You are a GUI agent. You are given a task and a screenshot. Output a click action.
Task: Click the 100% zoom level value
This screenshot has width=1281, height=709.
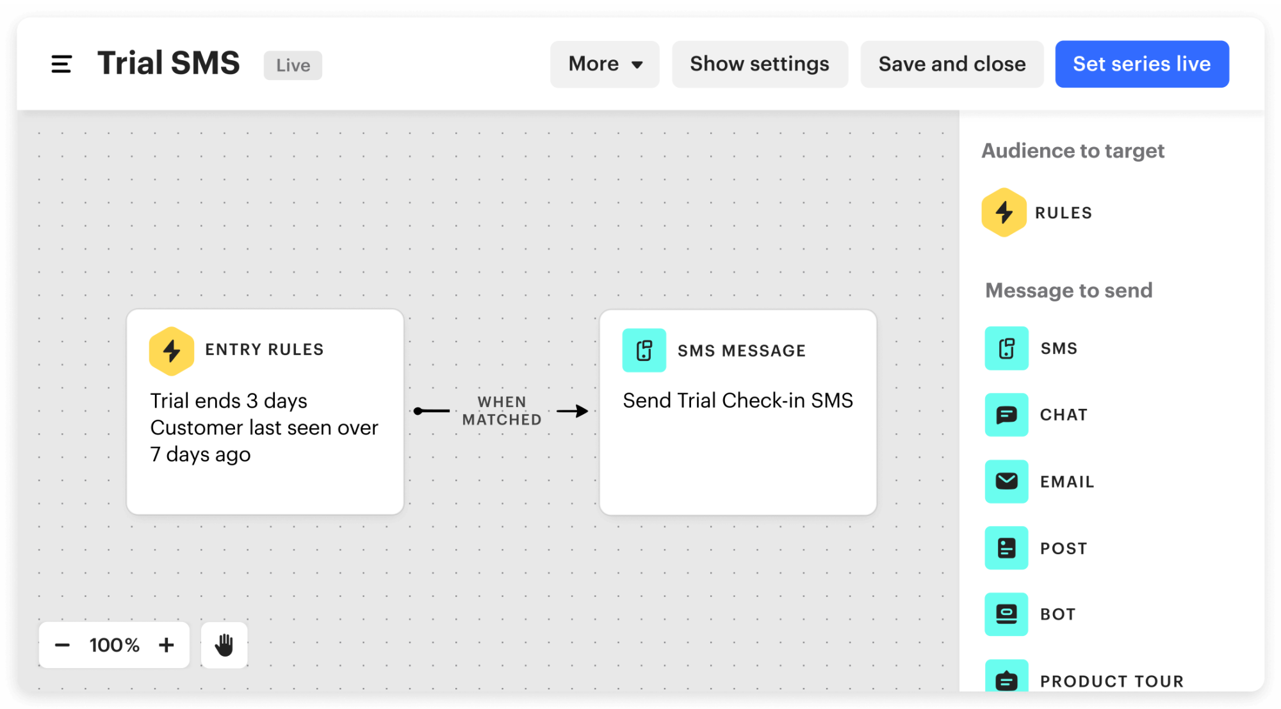[115, 645]
